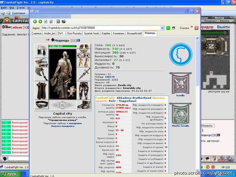Click the dark group icon in ZW toolbar
The width and height of the screenshot is (236, 177).
click(63, 22)
